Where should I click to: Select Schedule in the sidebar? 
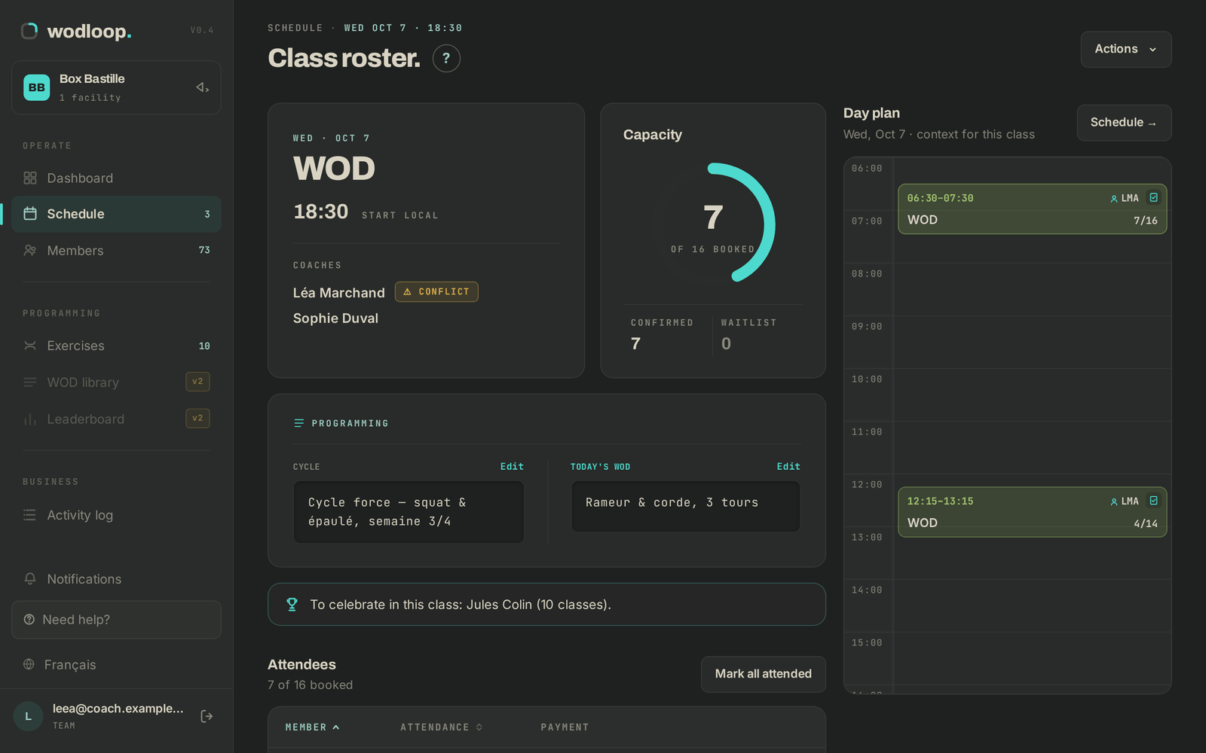pos(116,214)
